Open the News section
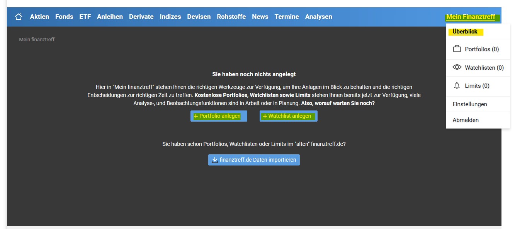Viewport: 515px width, 229px height. coord(260,17)
